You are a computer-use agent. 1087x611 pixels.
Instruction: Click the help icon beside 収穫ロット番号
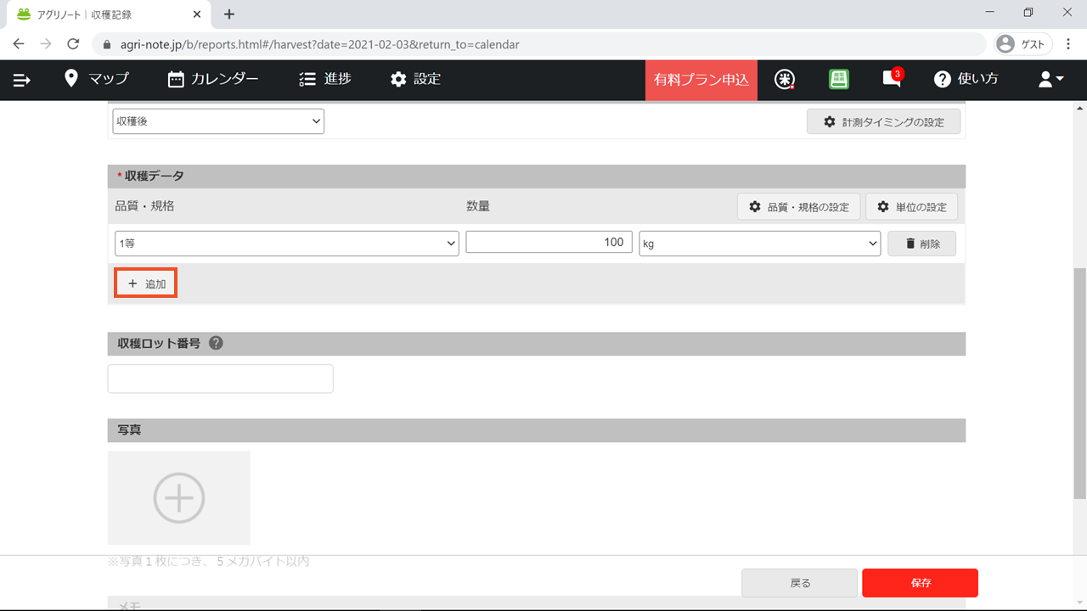coord(216,343)
